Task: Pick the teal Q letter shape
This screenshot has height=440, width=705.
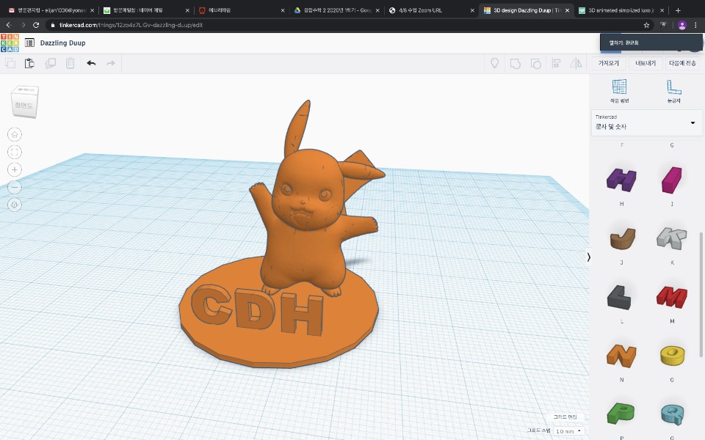Action: point(672,414)
